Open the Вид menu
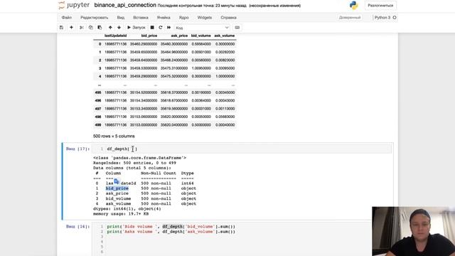This screenshot has height=256, width=455. (121, 17)
